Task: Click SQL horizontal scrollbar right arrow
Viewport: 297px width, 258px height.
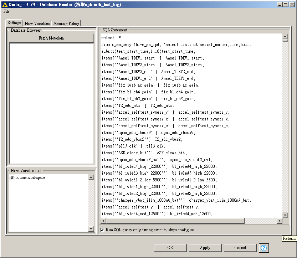Action: point(279,221)
